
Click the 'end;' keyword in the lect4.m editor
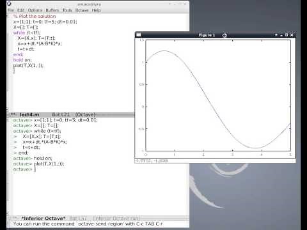tap(19, 54)
